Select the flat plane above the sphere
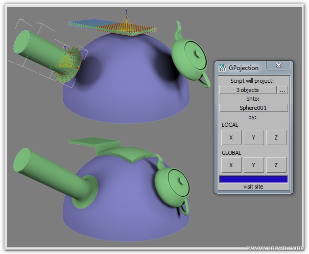The image size is (309, 254). click(x=112, y=27)
